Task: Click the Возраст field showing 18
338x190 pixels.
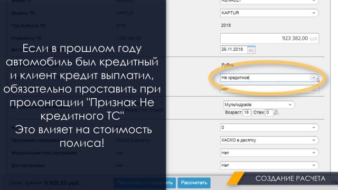Action: click(247, 112)
